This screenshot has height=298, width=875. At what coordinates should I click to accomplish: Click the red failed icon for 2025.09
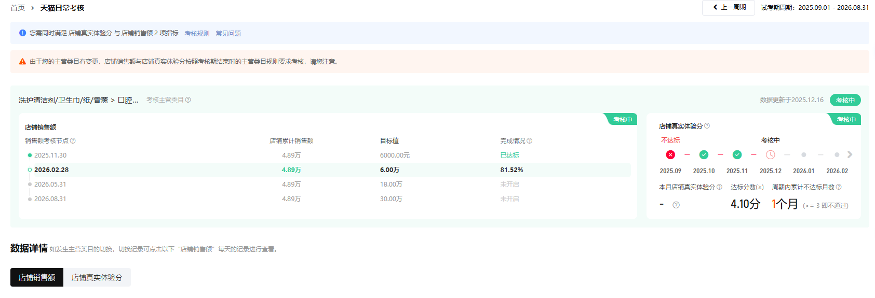click(x=670, y=155)
